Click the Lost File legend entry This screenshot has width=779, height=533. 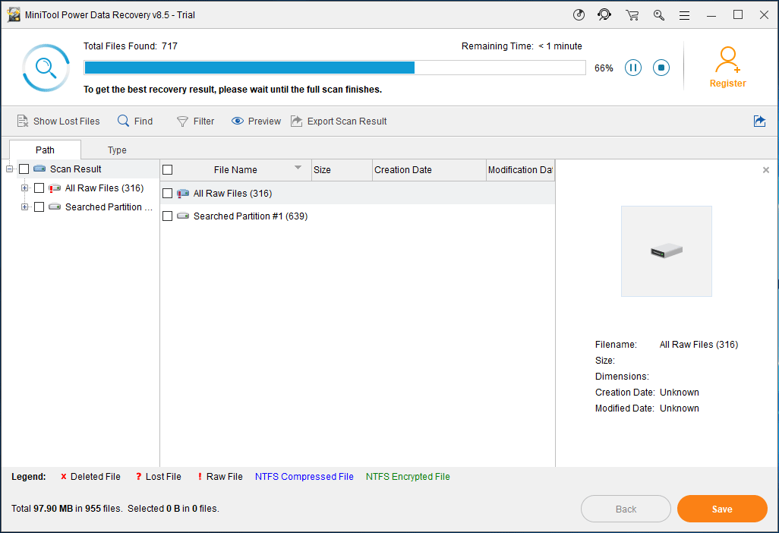click(x=159, y=476)
